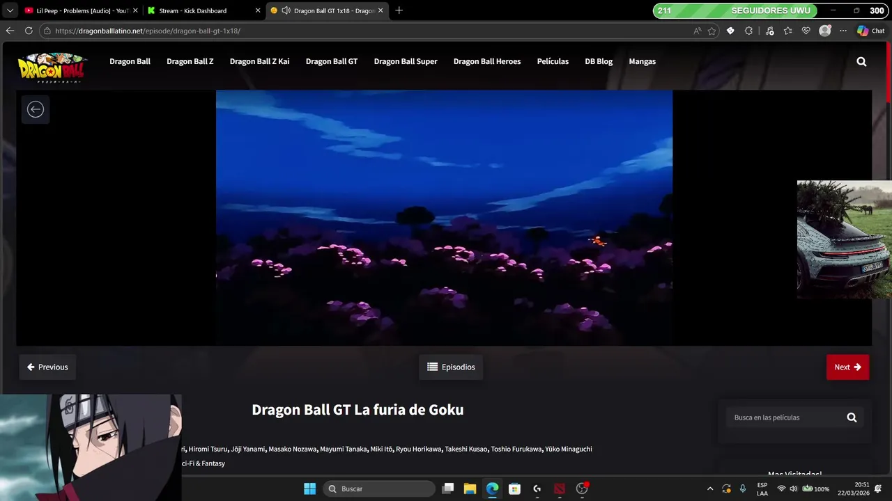
Task: Open cast link Yūko Minaguchi
Action: tap(569, 449)
